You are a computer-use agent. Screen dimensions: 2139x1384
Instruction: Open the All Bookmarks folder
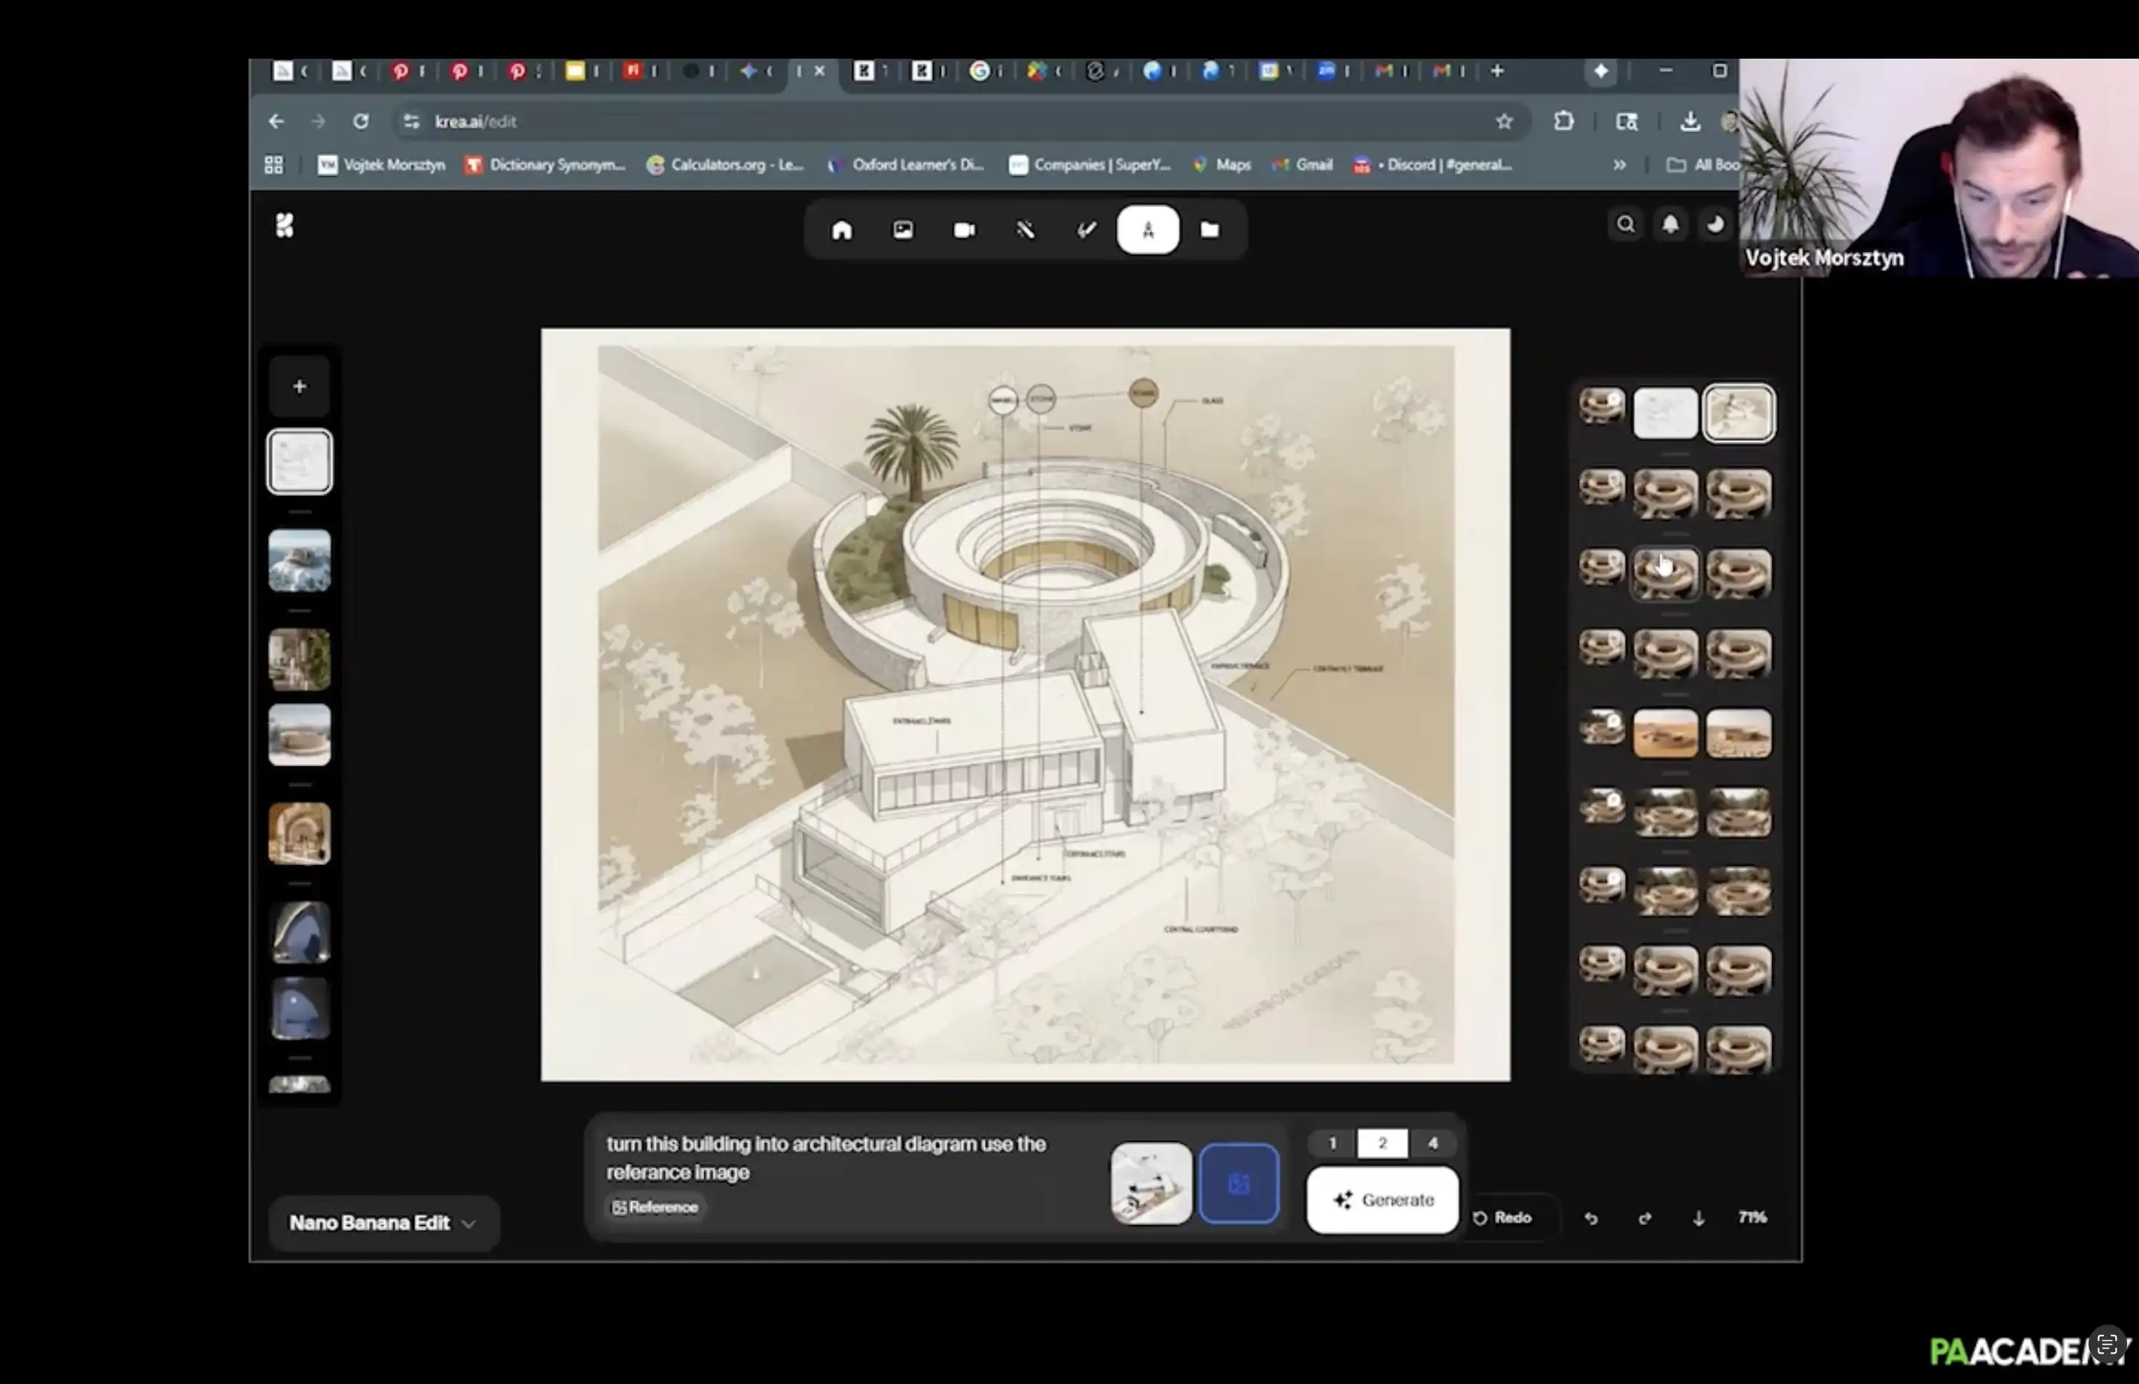pos(1702,165)
